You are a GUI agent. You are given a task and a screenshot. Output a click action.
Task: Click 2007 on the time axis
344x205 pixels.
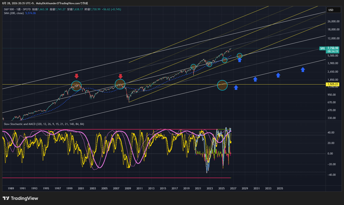coord(116,188)
